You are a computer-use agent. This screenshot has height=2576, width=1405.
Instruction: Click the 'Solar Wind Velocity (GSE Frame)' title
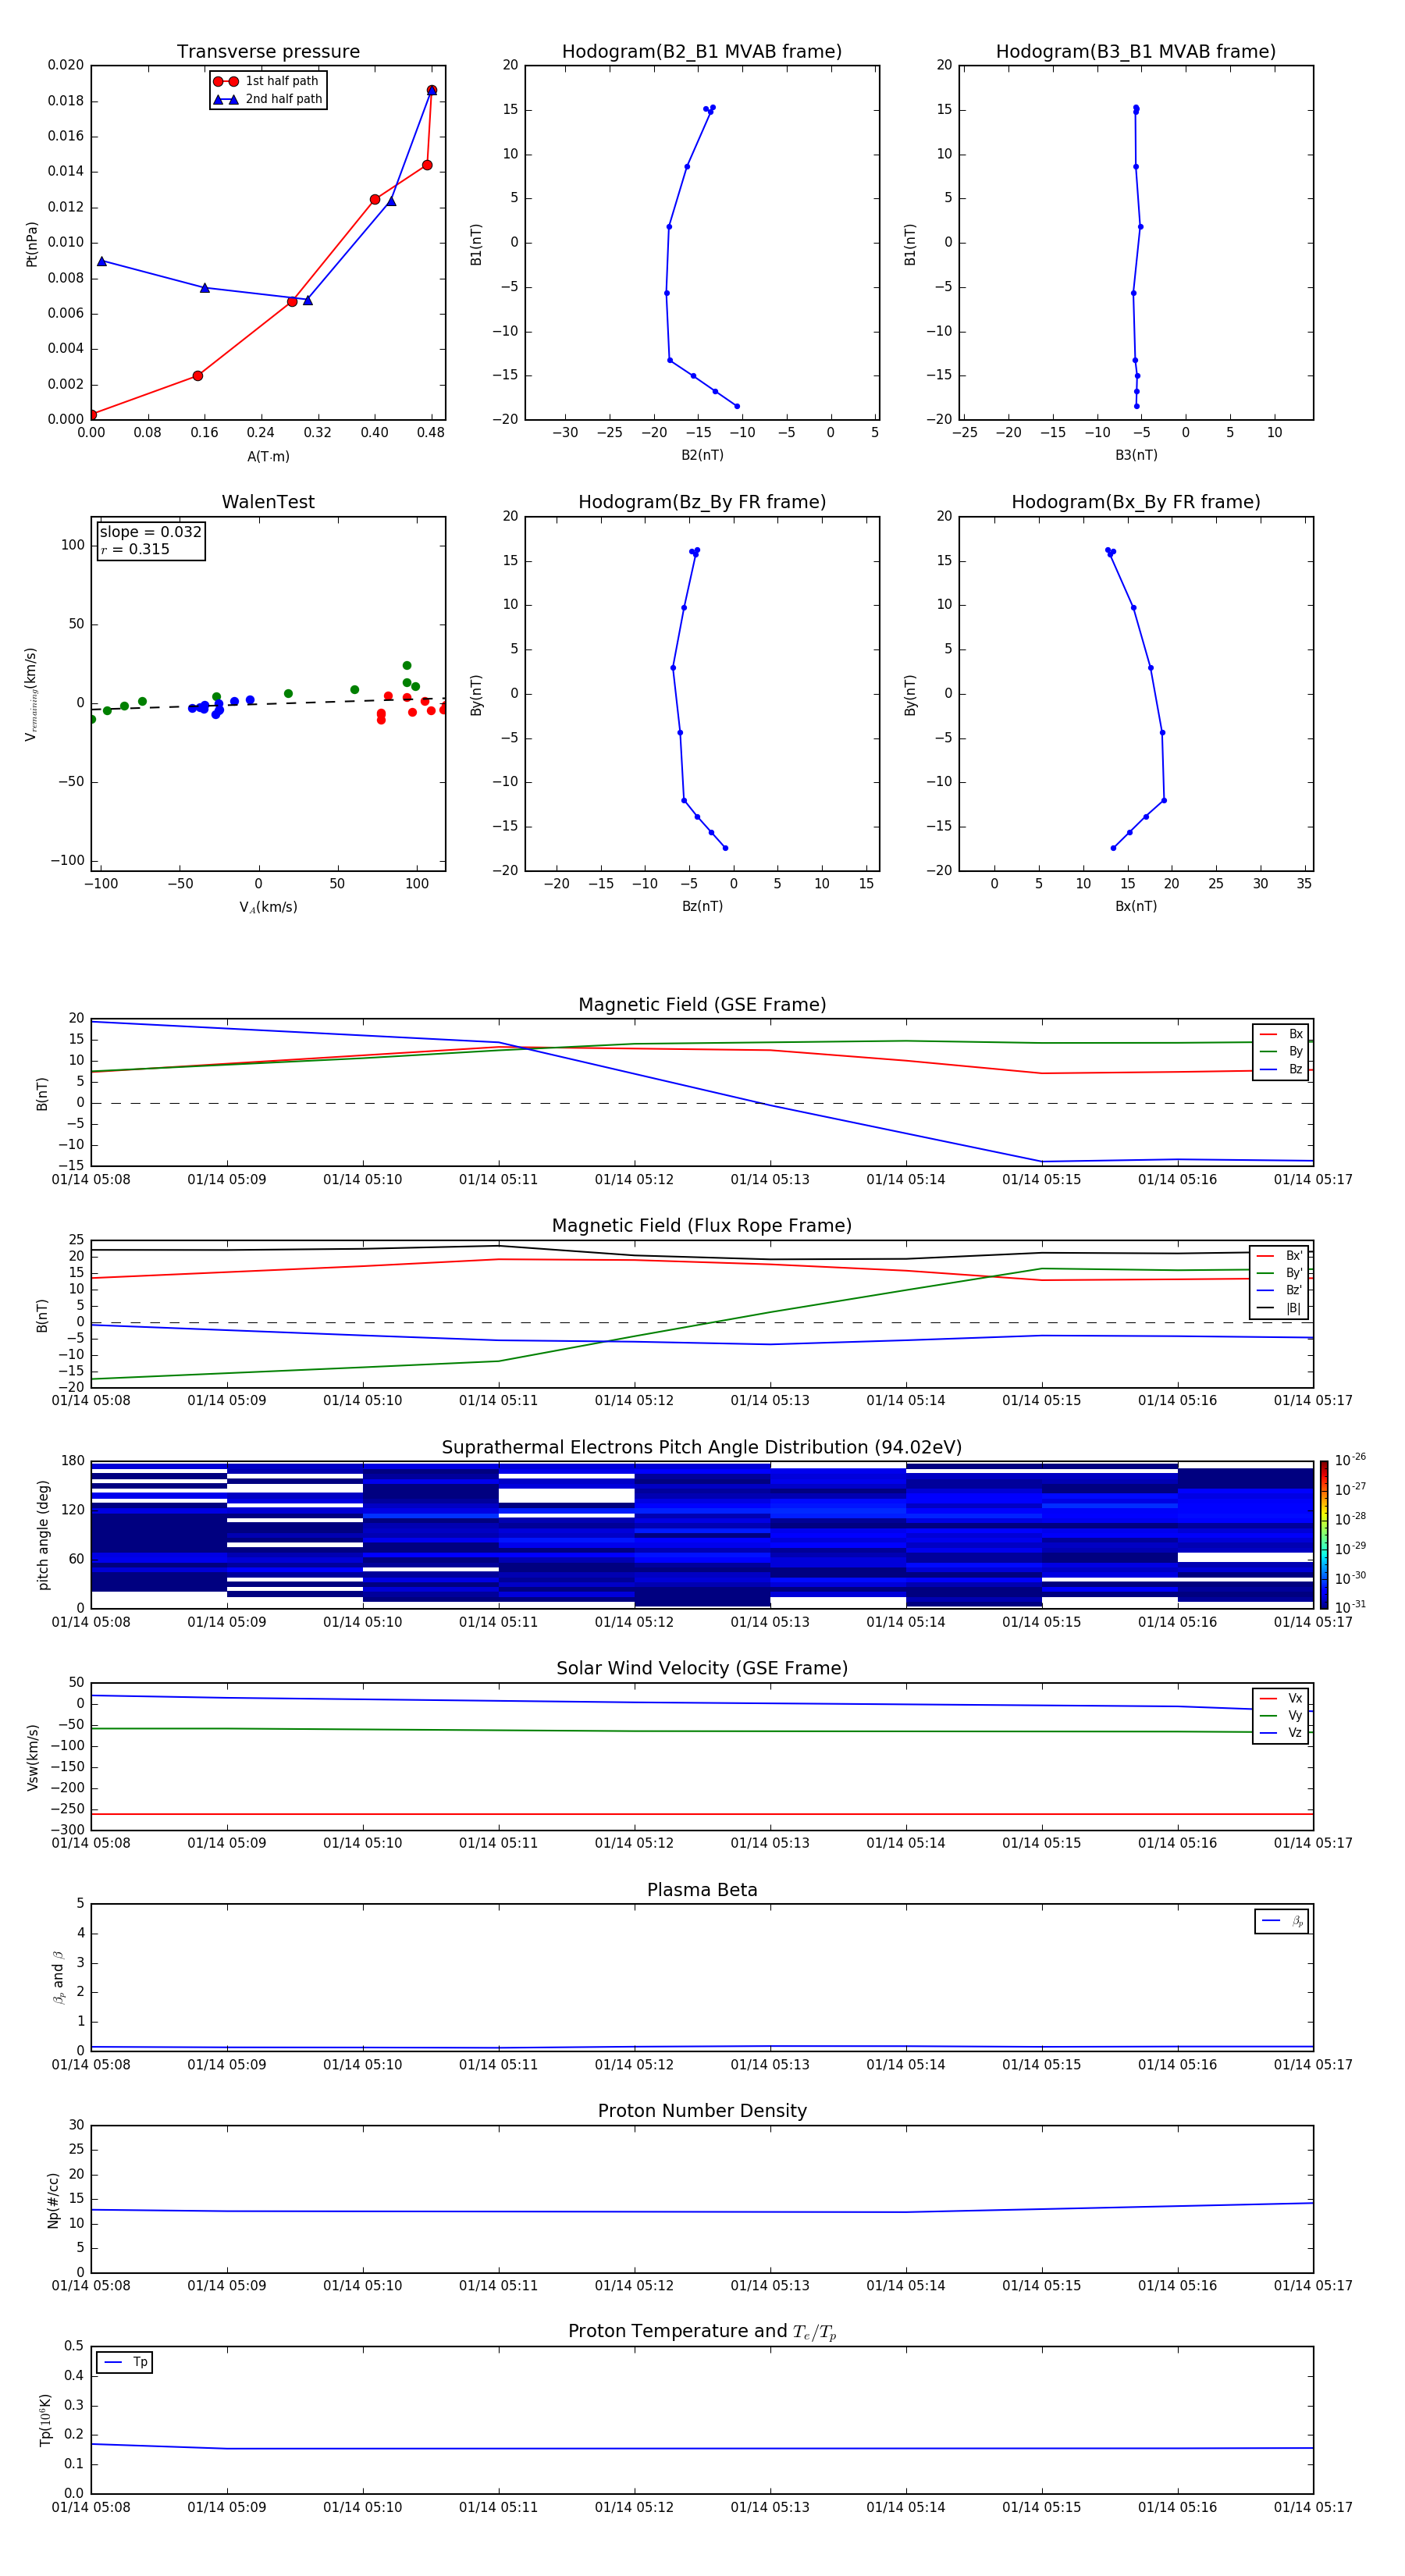[702, 1668]
